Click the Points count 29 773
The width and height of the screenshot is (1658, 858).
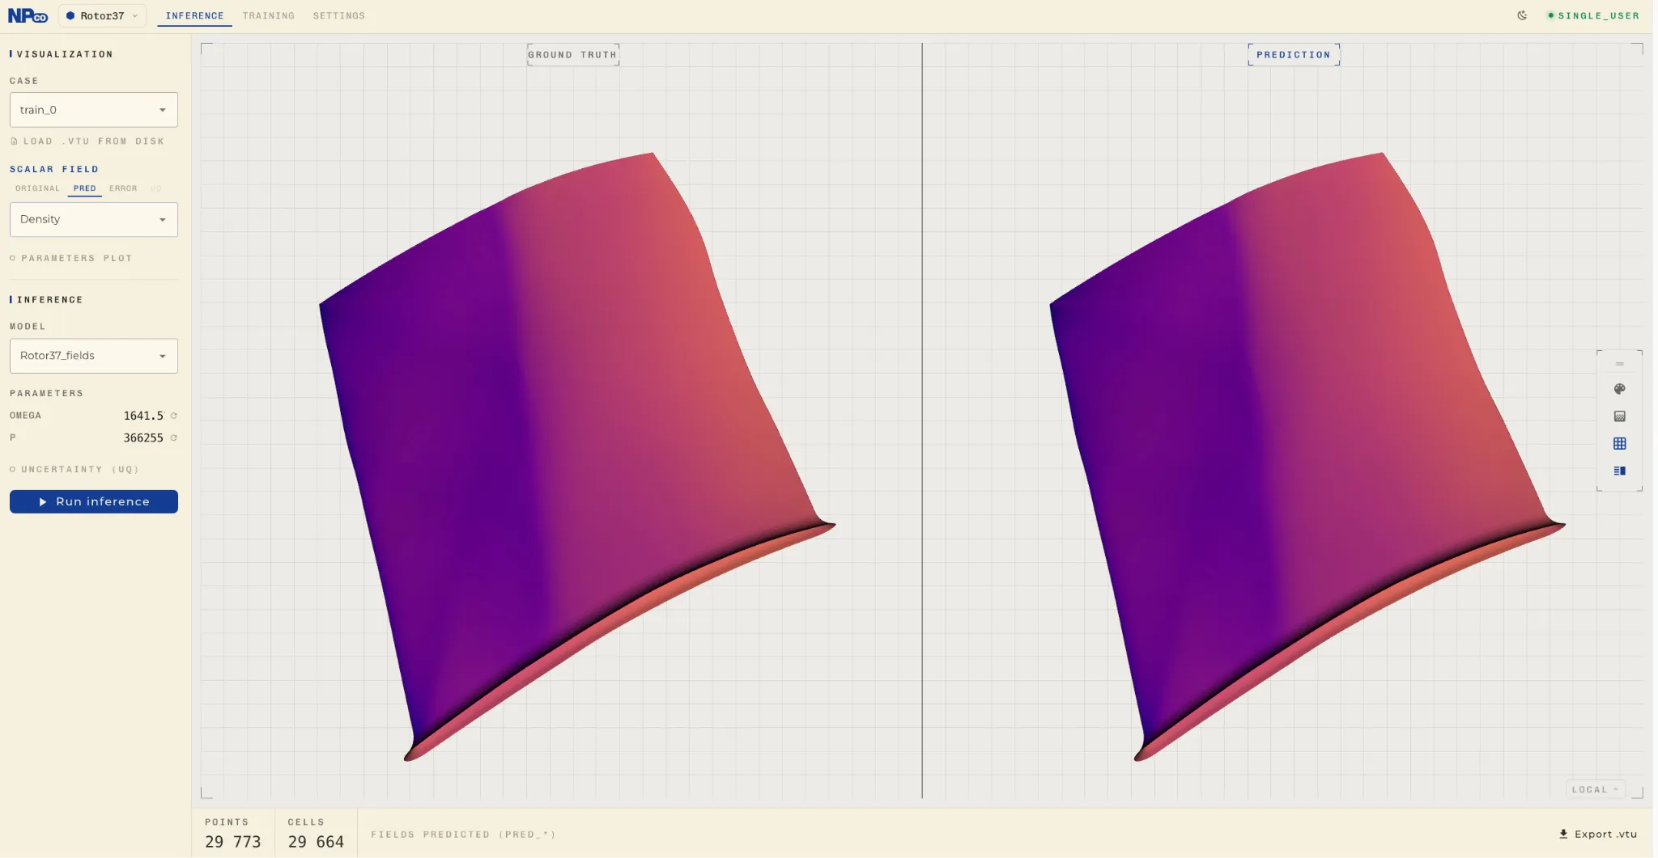coord(233,842)
